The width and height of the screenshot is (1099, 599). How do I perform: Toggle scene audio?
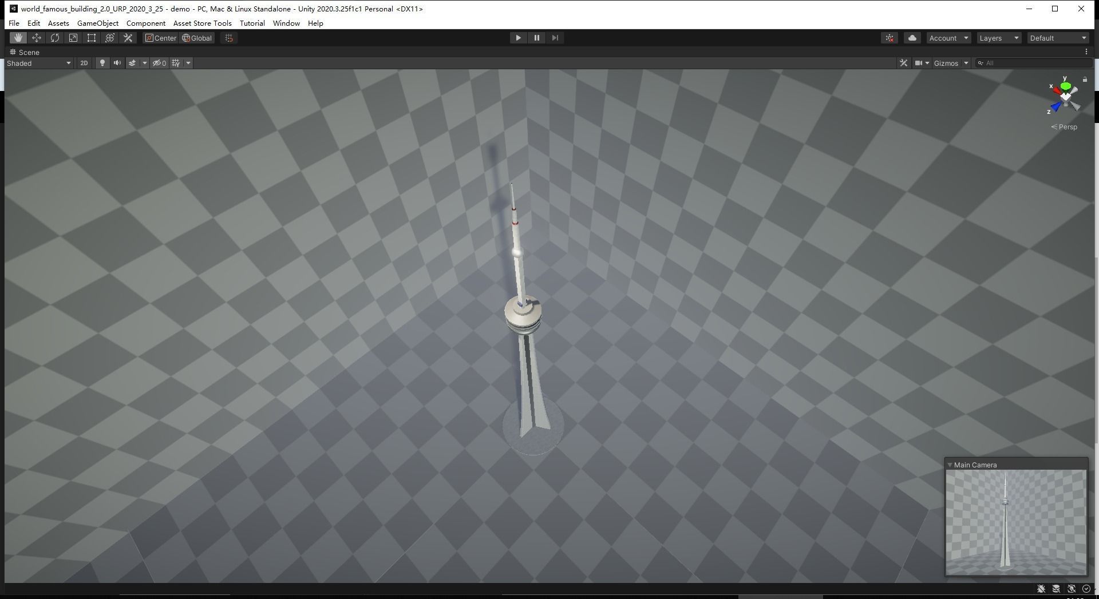pos(117,63)
